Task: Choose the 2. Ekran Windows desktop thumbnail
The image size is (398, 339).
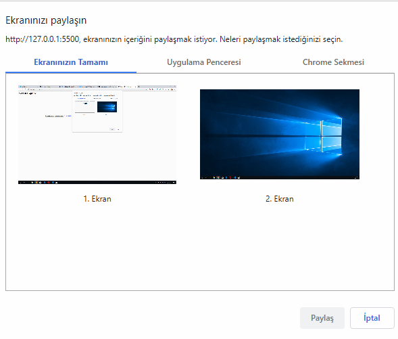Action: [280, 134]
